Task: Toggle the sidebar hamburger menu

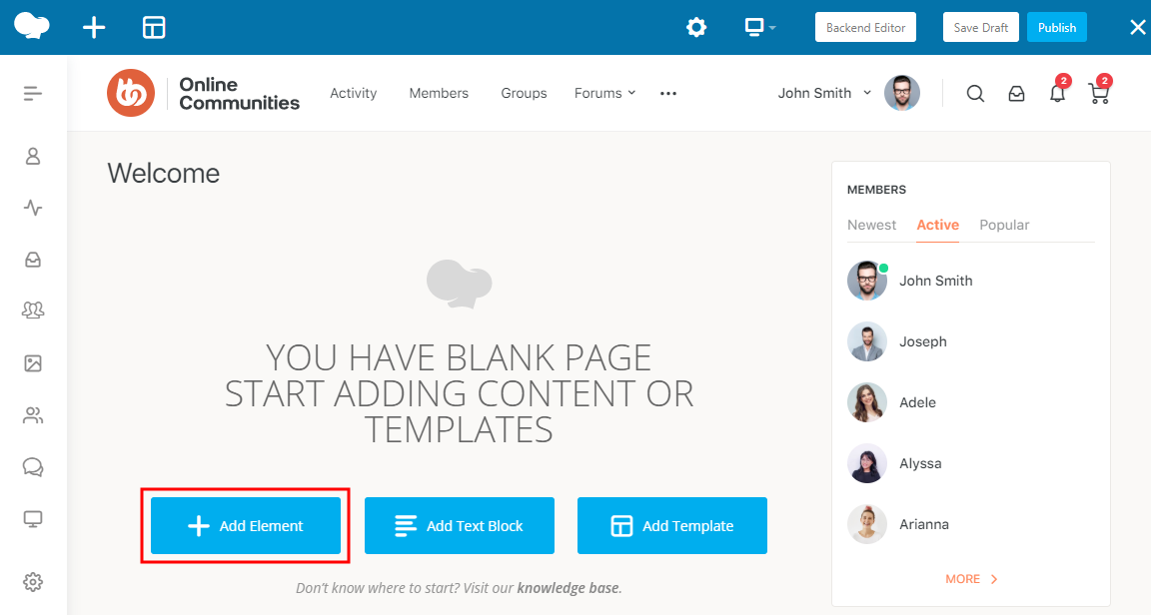Action: click(x=33, y=94)
